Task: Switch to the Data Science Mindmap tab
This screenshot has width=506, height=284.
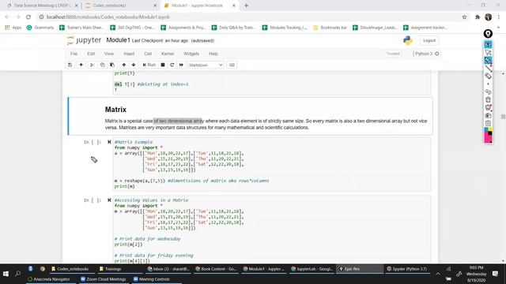Action: click(42, 6)
